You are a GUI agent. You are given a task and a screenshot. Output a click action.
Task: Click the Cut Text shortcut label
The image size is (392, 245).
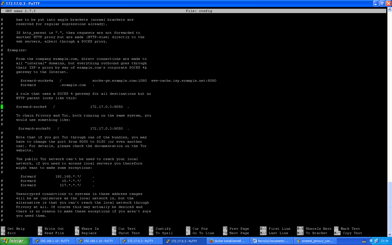pyautogui.click(x=127, y=229)
